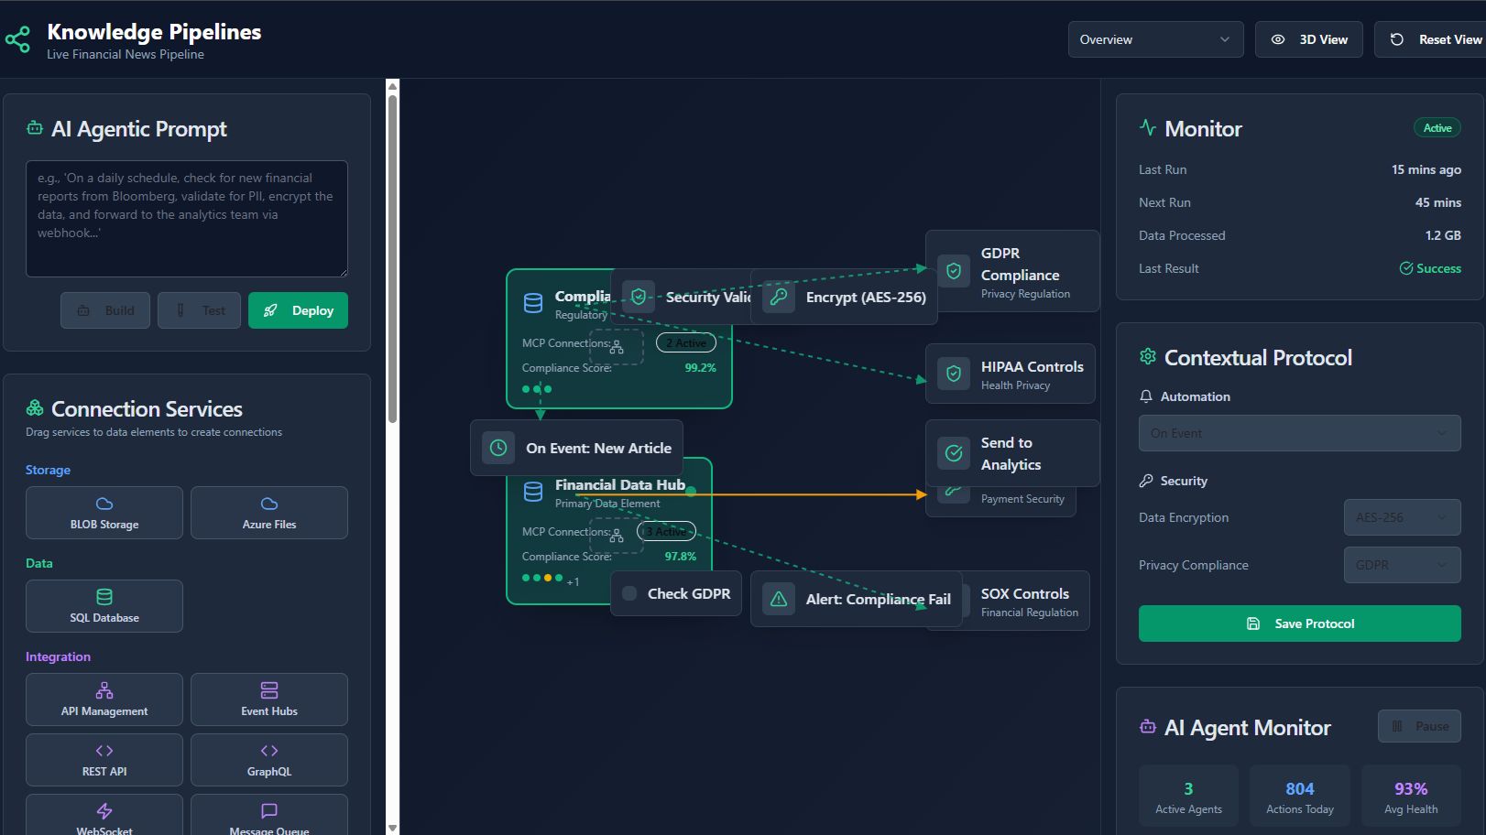Open the GDPR privacy compliance dropdown
1486x835 pixels.
tap(1402, 565)
